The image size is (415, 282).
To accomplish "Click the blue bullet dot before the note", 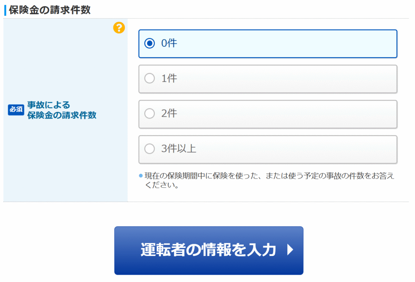I will pyautogui.click(x=141, y=176).
